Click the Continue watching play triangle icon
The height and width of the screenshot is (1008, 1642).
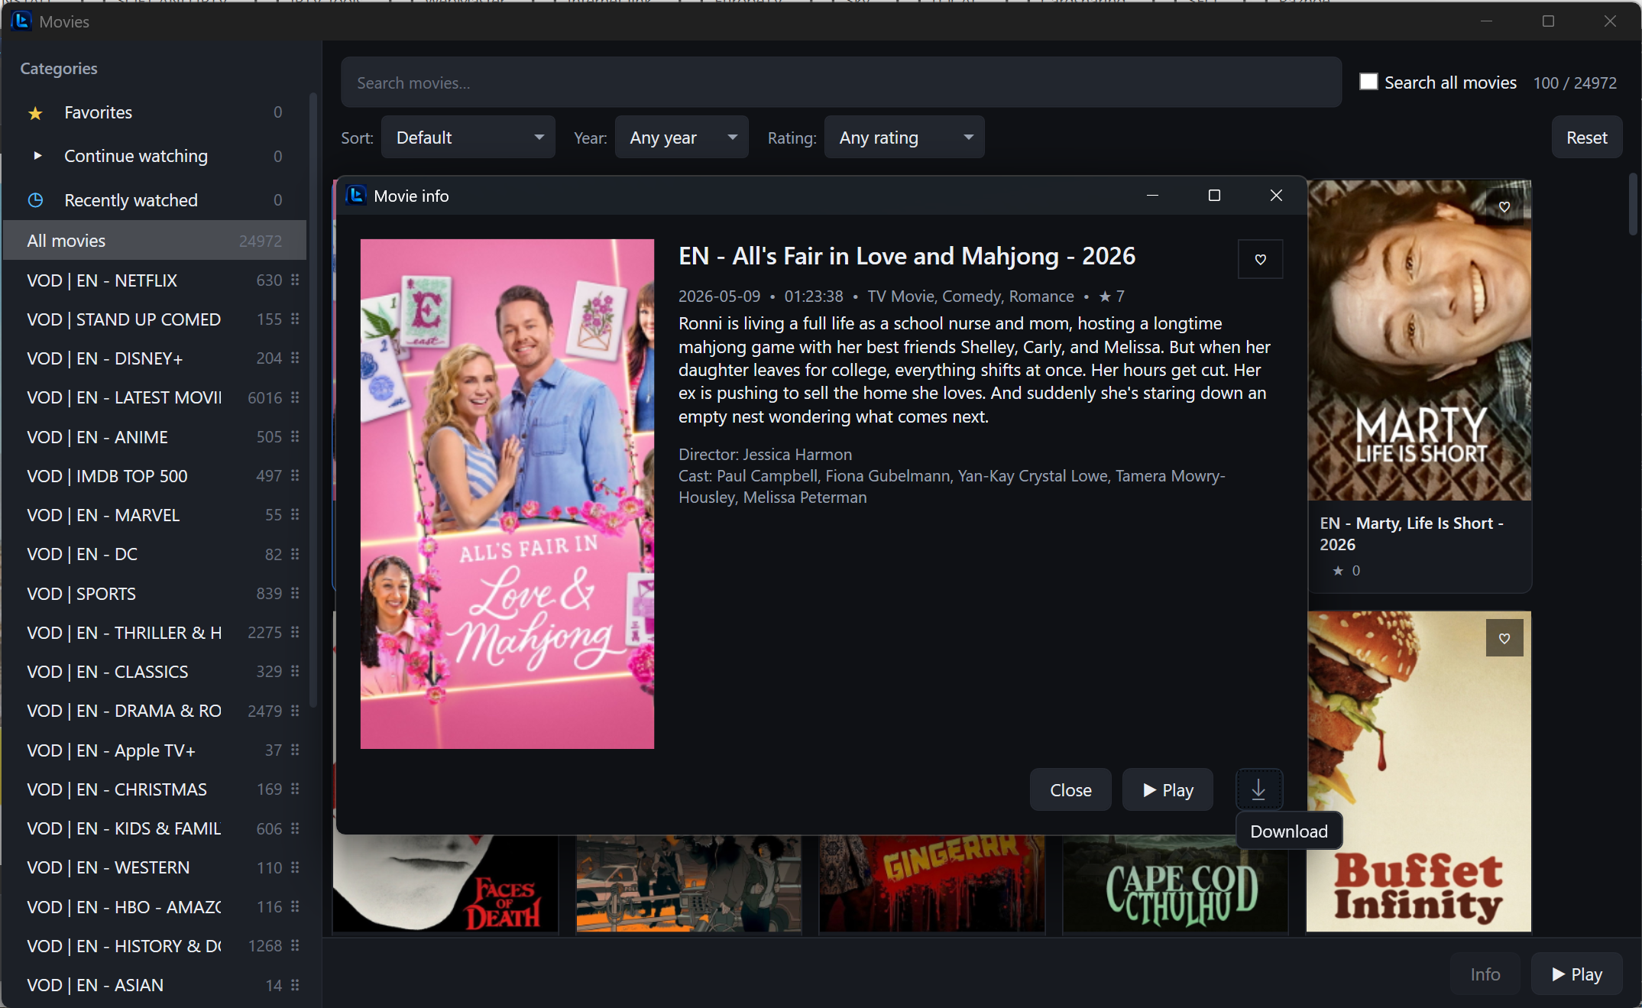coord(37,156)
